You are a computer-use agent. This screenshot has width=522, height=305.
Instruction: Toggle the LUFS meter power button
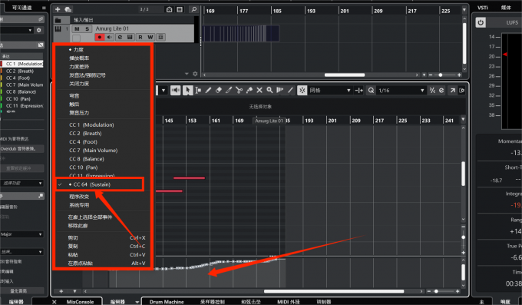click(x=481, y=22)
